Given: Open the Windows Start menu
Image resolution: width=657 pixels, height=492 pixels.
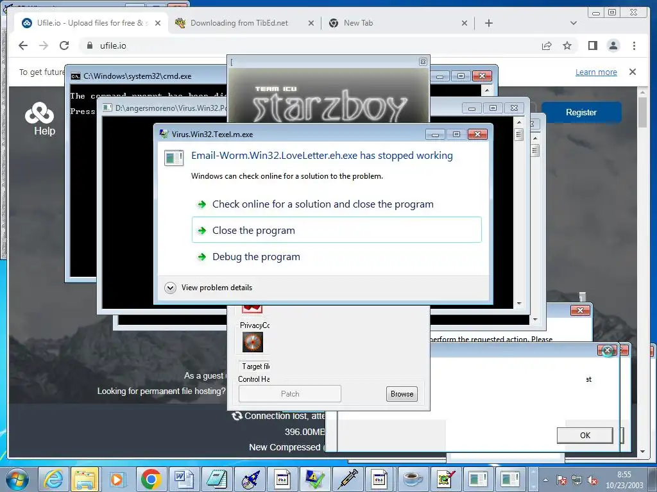Looking at the screenshot, I should coord(17,479).
